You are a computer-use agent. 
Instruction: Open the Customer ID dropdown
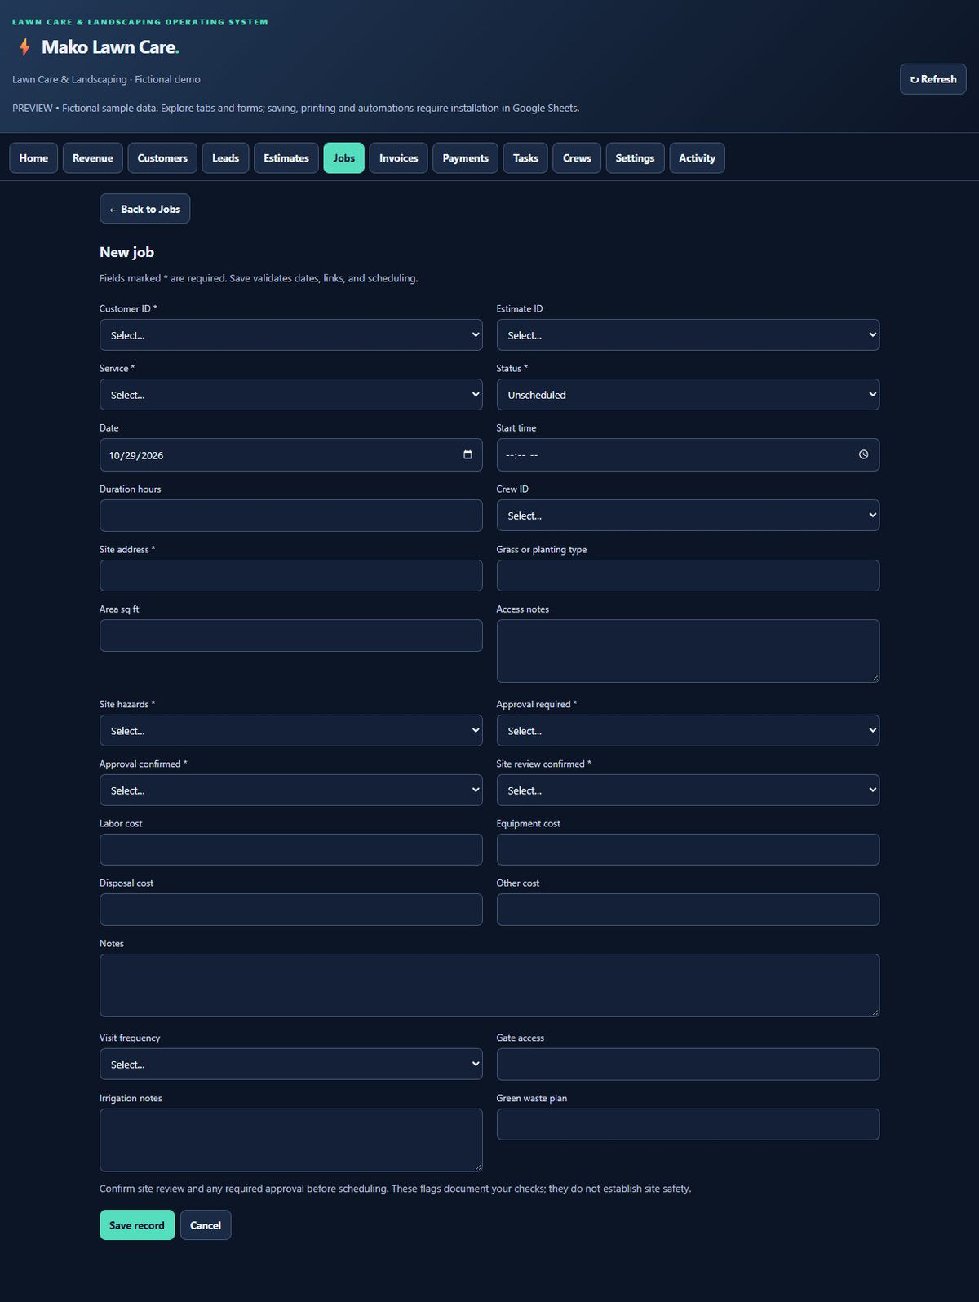click(x=291, y=335)
